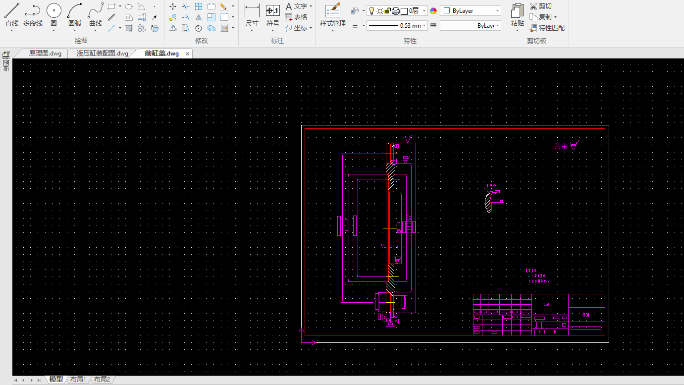The height and width of the screenshot is (385, 684).
Task: Open the 0层 layer dropdown
Action: point(424,11)
